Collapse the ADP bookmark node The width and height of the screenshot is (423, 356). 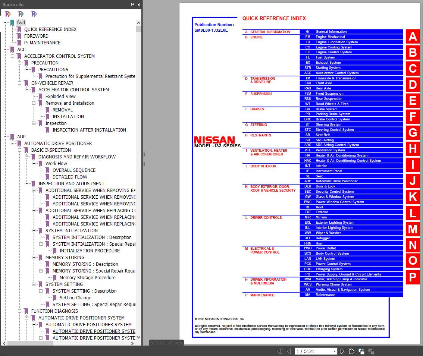click(5, 136)
